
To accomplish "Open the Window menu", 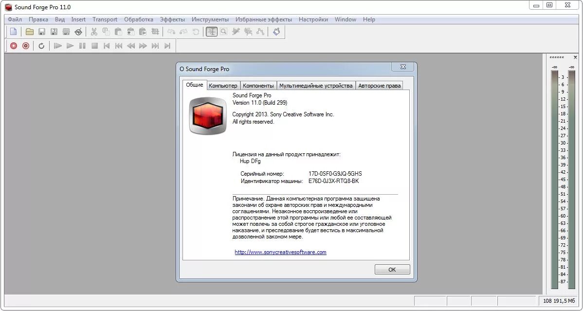I will [x=346, y=19].
